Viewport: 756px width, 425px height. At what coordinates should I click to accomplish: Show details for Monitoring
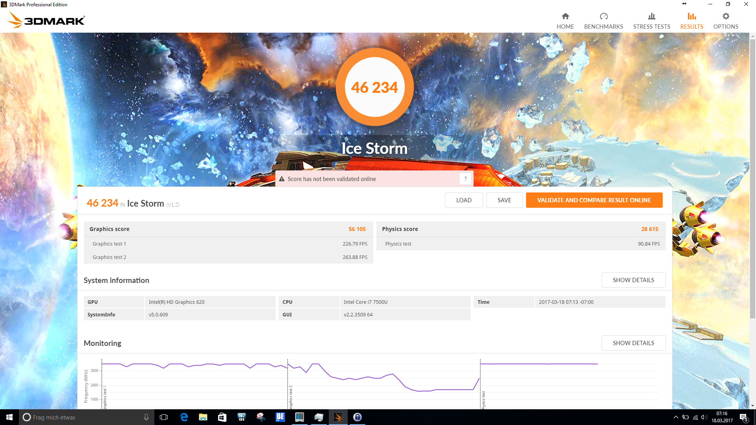(633, 343)
